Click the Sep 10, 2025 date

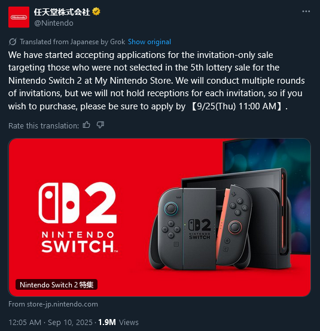70,323
